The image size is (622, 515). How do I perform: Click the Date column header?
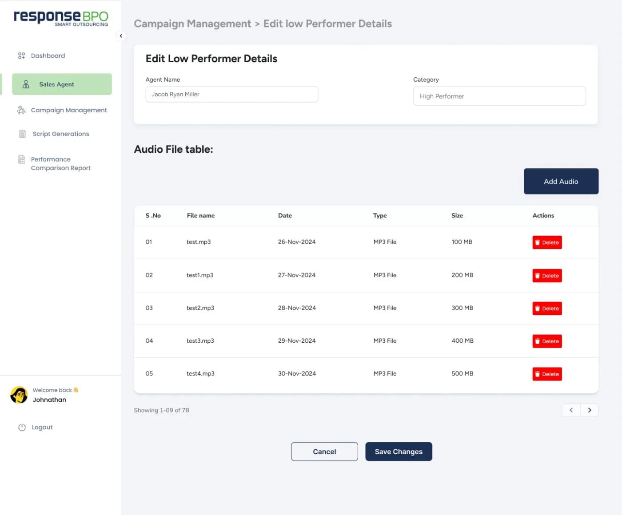pyautogui.click(x=285, y=215)
